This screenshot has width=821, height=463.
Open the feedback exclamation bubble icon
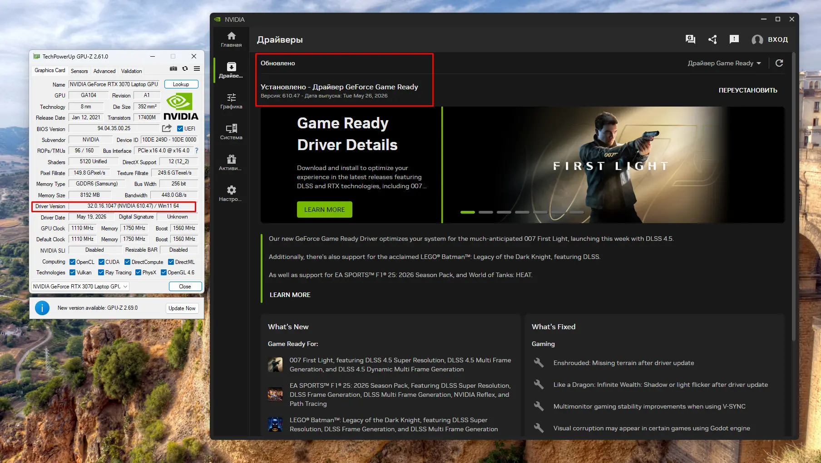pyautogui.click(x=734, y=39)
